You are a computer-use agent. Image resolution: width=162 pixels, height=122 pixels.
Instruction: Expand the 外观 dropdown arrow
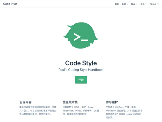[x=127, y=4]
